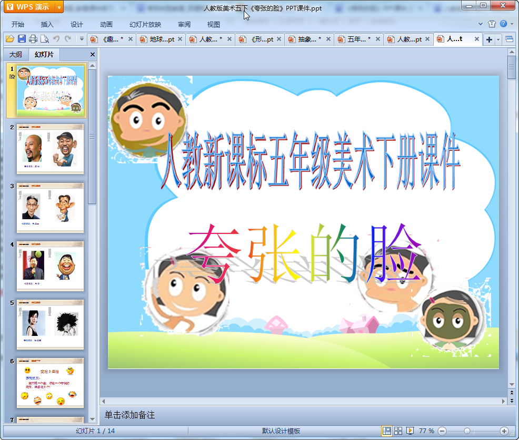This screenshot has height=440, width=519.
Task: Click thumbnail panel scroll up arrow
Action: coord(92,66)
